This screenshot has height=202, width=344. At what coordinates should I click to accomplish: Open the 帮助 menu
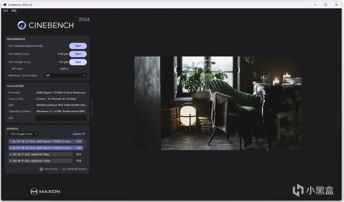14,11
